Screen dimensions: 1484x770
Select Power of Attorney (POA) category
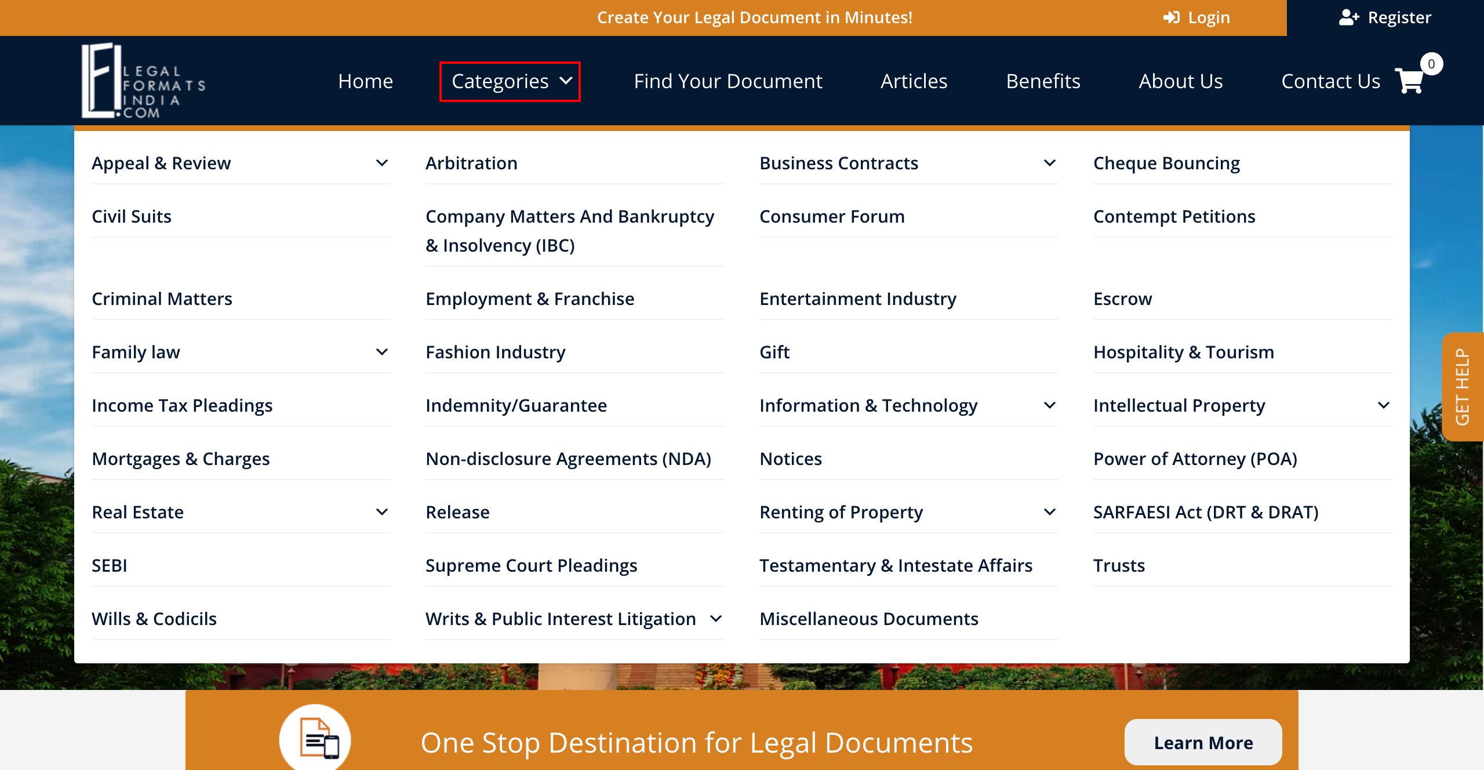pyautogui.click(x=1195, y=459)
